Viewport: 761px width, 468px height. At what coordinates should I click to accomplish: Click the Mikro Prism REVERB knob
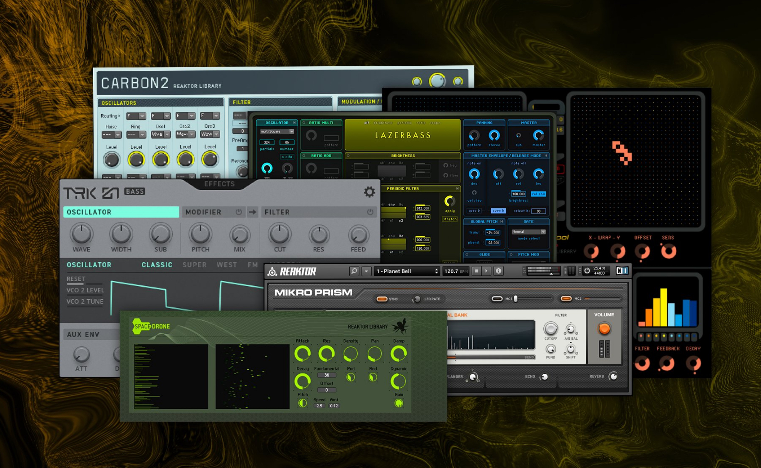click(613, 376)
